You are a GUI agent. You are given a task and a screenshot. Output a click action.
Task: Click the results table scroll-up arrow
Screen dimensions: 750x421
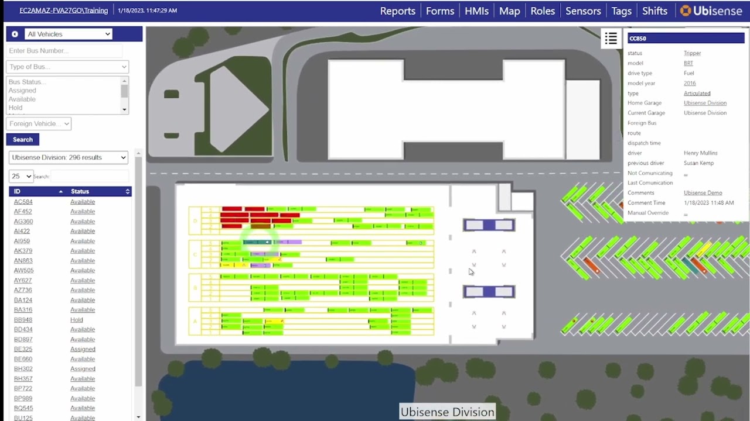click(x=138, y=153)
